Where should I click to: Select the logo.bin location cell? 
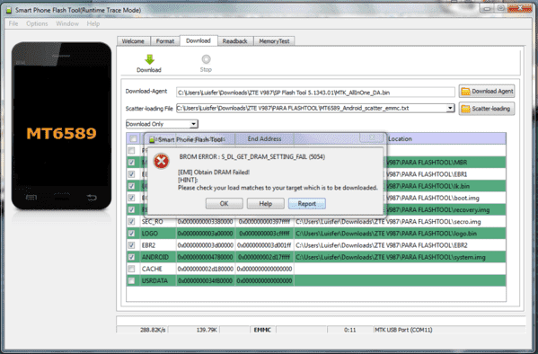click(x=400, y=234)
